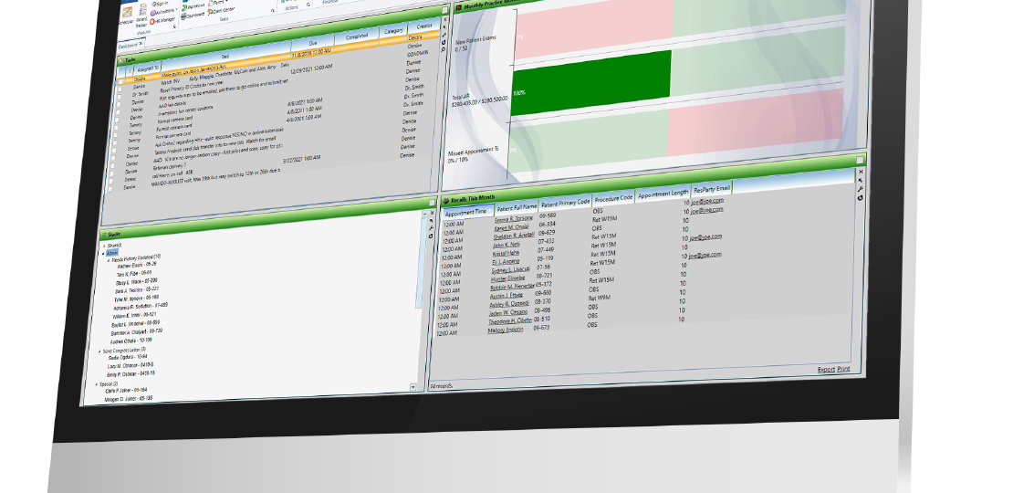Expand the [Shared] node in Stacks
This screenshot has height=493, width=1013.
pyautogui.click(x=105, y=246)
